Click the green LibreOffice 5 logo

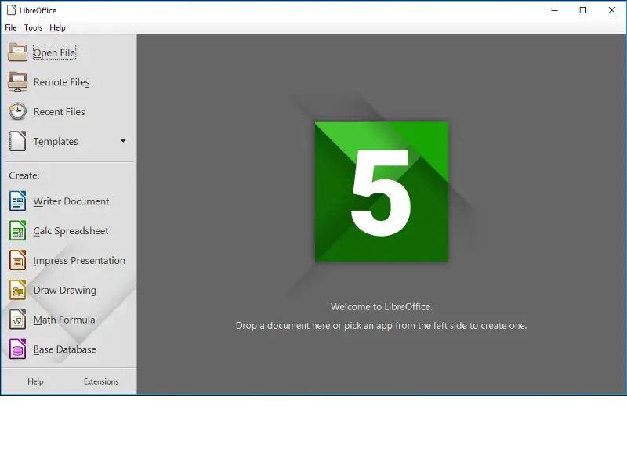pos(382,192)
